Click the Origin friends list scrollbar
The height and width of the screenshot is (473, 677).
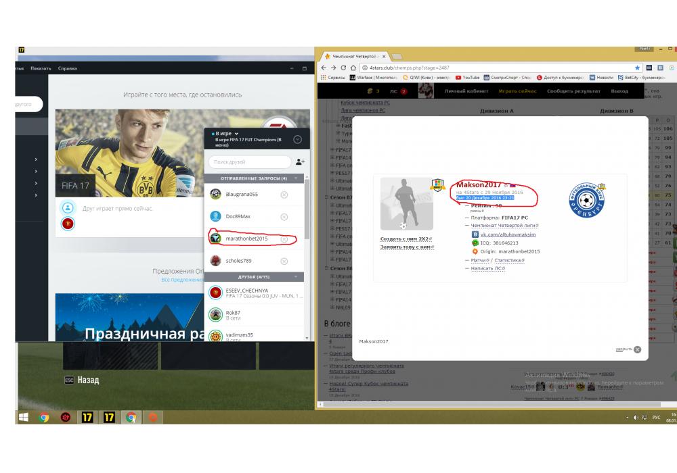[x=307, y=209]
